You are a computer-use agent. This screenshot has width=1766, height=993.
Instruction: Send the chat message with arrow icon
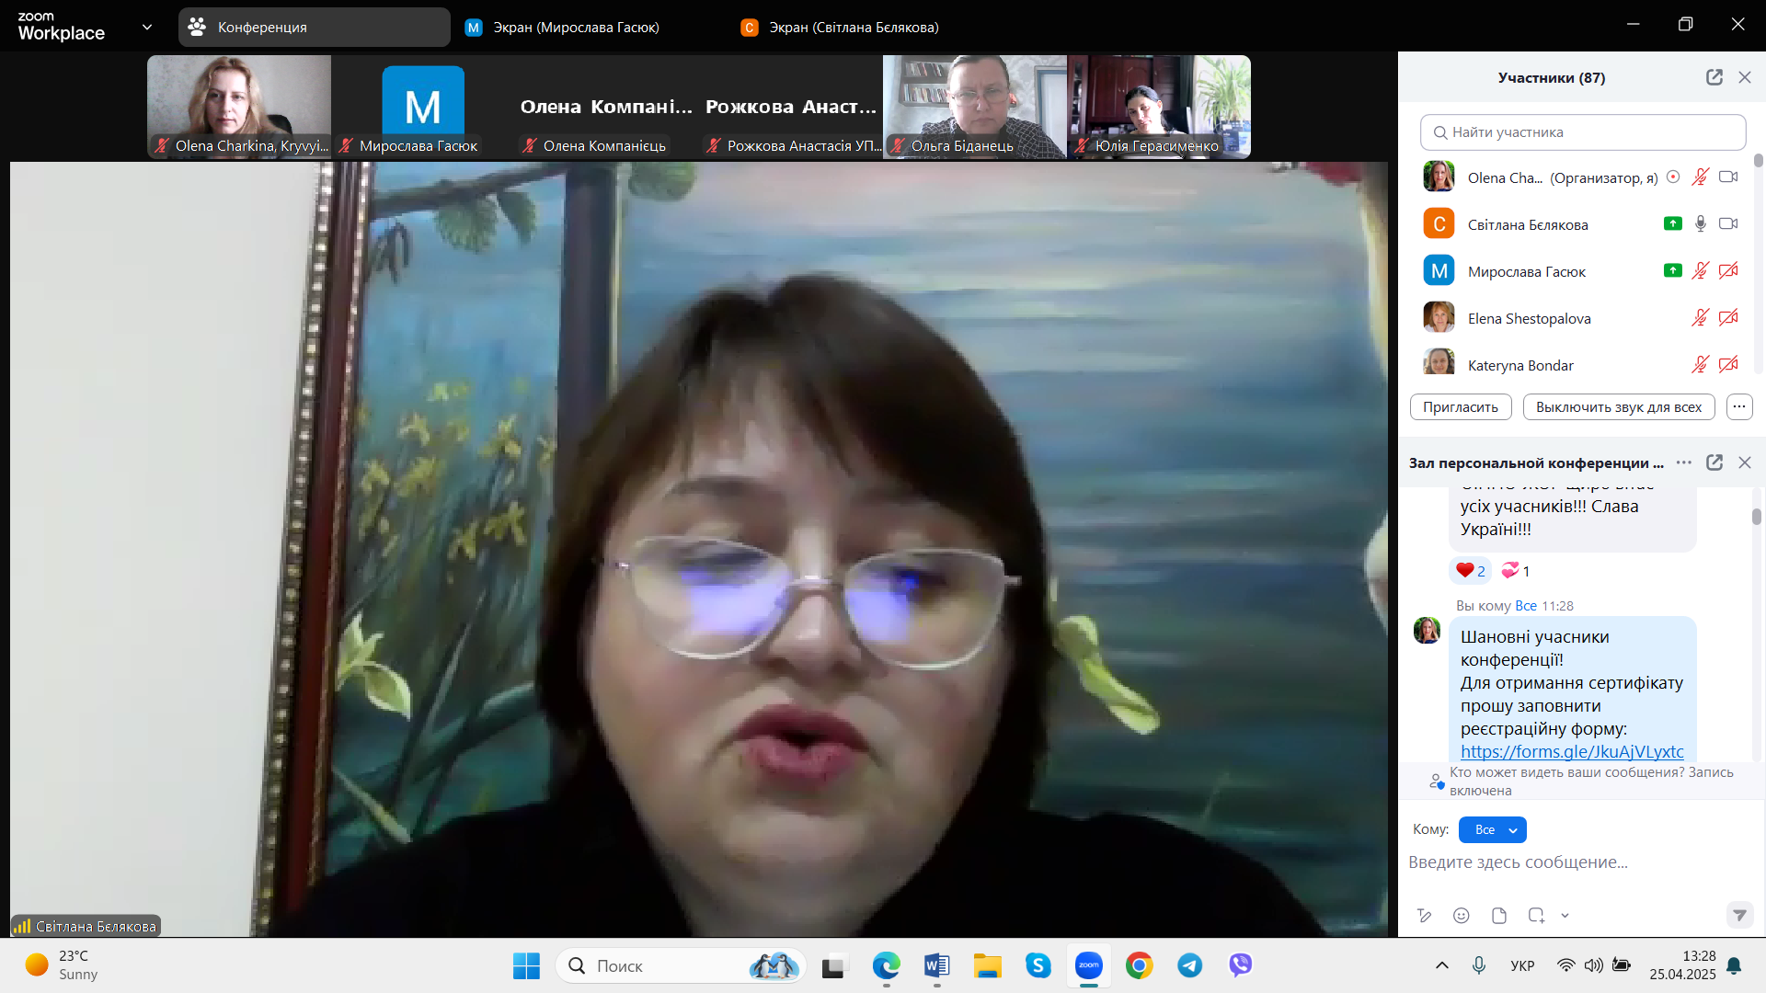point(1738,915)
